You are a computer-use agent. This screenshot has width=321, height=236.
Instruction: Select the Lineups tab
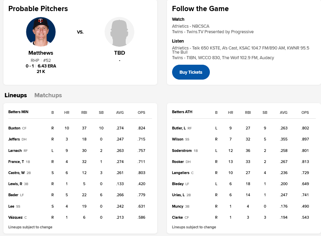point(16,95)
